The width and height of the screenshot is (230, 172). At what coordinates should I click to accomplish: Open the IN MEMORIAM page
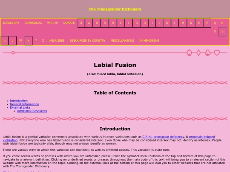tap(149, 40)
